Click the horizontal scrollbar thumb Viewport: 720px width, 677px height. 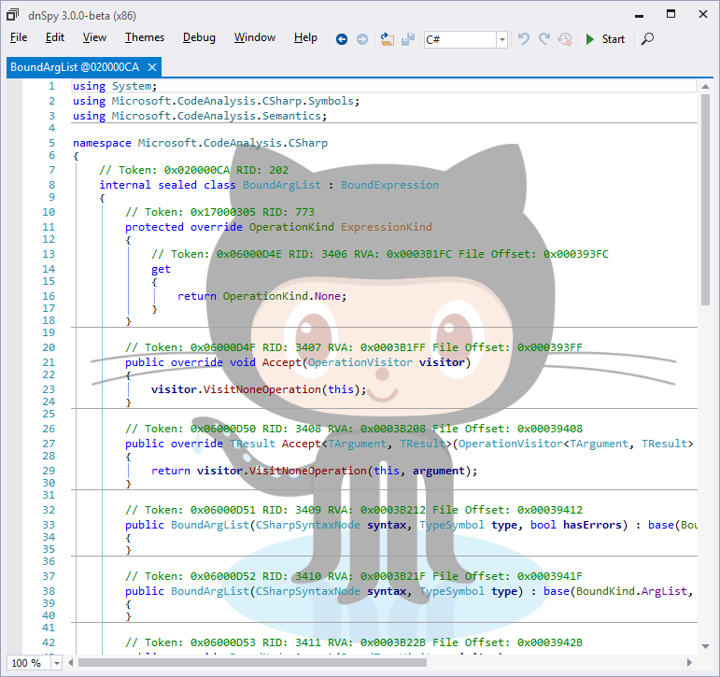point(252,663)
